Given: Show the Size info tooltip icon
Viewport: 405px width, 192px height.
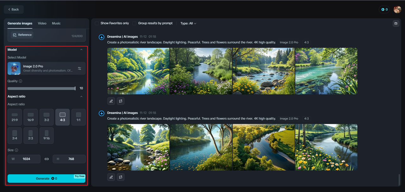Looking at the screenshot, I should [x=16, y=150].
